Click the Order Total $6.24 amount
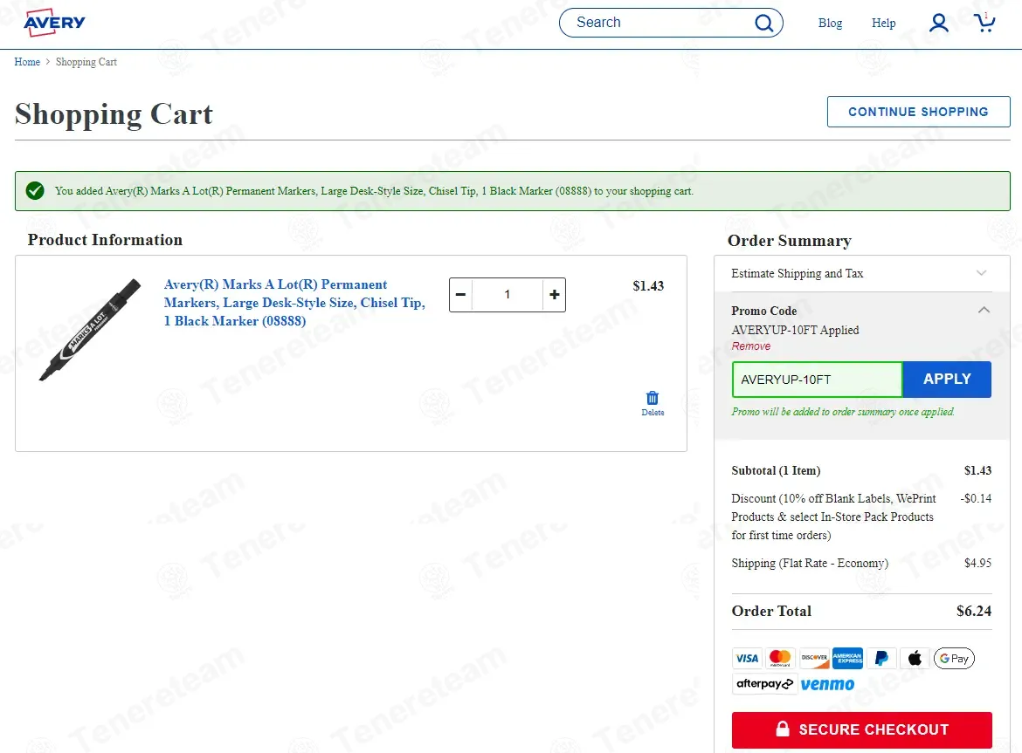 click(974, 611)
